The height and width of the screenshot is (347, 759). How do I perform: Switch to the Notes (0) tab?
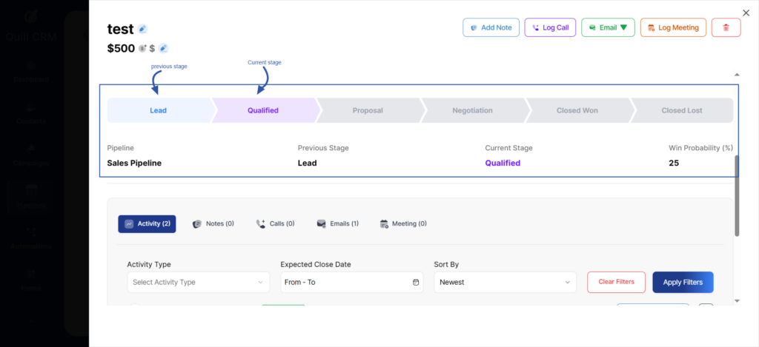tap(213, 223)
